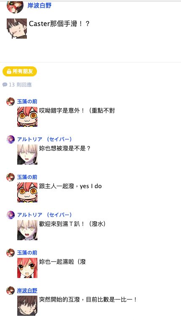Image resolution: width=181 pixels, height=320 pixels.
Task: Click the speech bubble icon next to 13
Action: coord(5,85)
